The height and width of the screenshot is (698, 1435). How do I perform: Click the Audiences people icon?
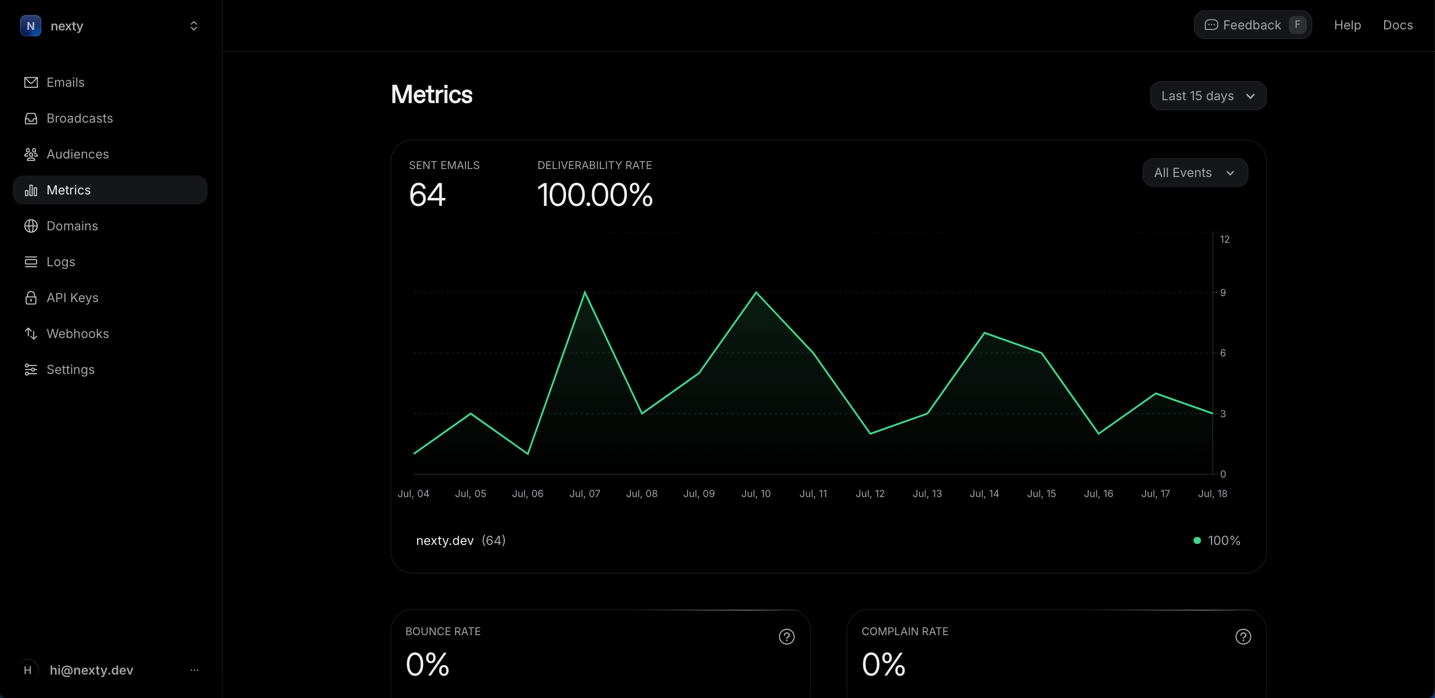coord(31,154)
